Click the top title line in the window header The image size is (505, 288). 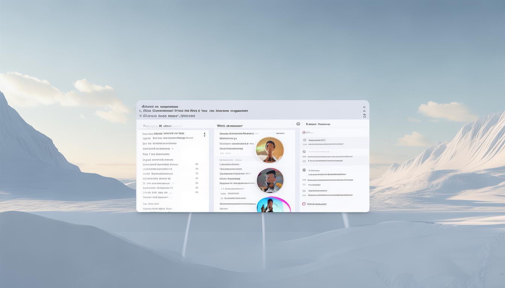click(160, 106)
